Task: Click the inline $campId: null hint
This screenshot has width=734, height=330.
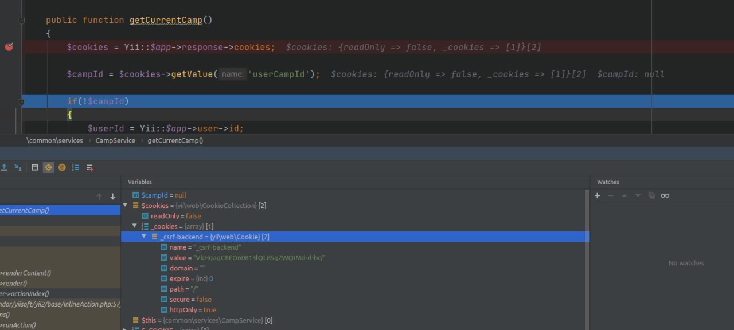Action: pos(631,74)
